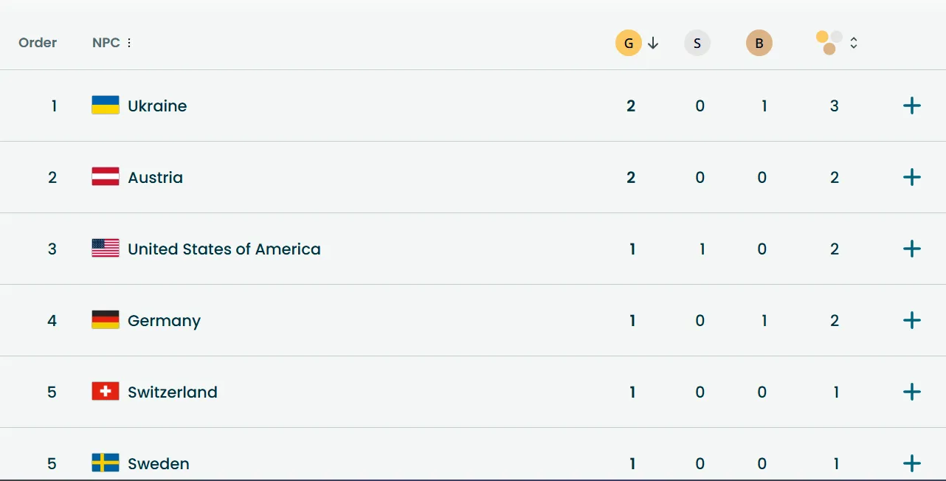Image resolution: width=946 pixels, height=481 pixels.
Task: Sort table by gold medal icon
Action: tap(628, 44)
